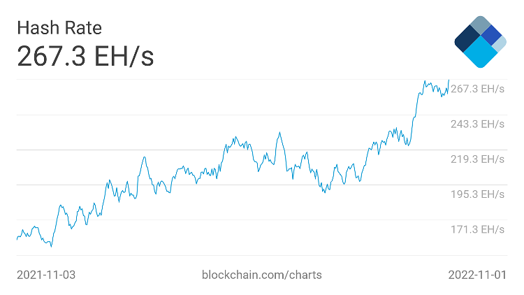Viewport: 524px width, 295px height.
Task: Open the blockchain.com/charts link
Action: click(x=262, y=275)
